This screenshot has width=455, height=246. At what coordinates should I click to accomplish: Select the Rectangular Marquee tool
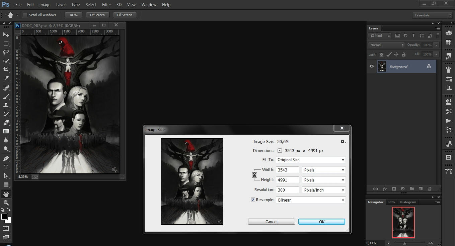pyautogui.click(x=6, y=43)
